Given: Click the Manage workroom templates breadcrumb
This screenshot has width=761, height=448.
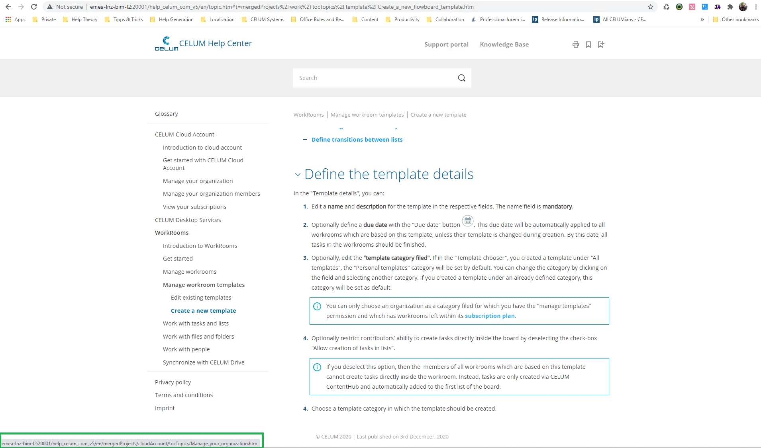Looking at the screenshot, I should pyautogui.click(x=367, y=115).
